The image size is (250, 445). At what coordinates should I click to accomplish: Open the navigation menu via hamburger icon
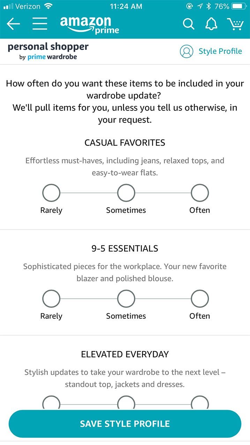point(39,24)
